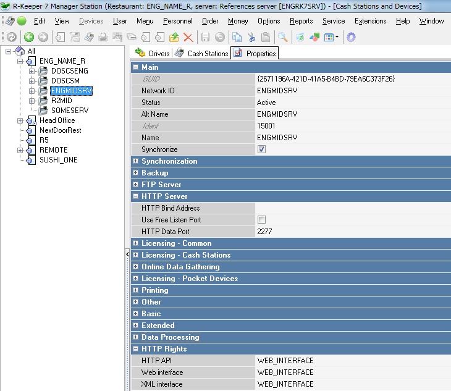Collapse the ENG_NAME_R tree node

[20, 61]
